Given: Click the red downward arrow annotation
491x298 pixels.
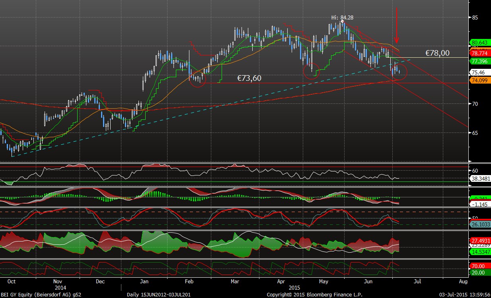Looking at the screenshot, I should pos(396,23).
